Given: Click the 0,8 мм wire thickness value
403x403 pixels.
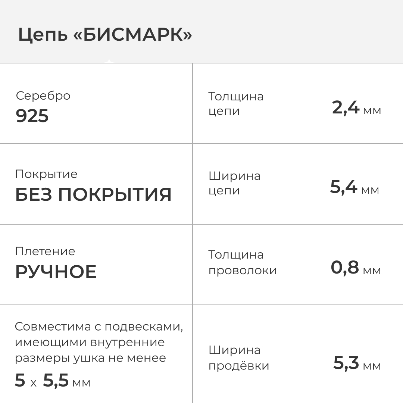Looking at the screenshot, I should point(356,268).
